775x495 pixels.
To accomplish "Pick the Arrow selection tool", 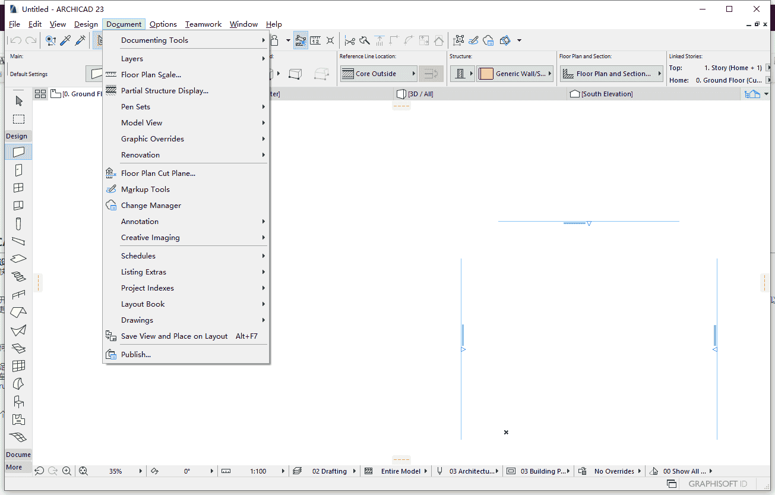I will point(18,101).
